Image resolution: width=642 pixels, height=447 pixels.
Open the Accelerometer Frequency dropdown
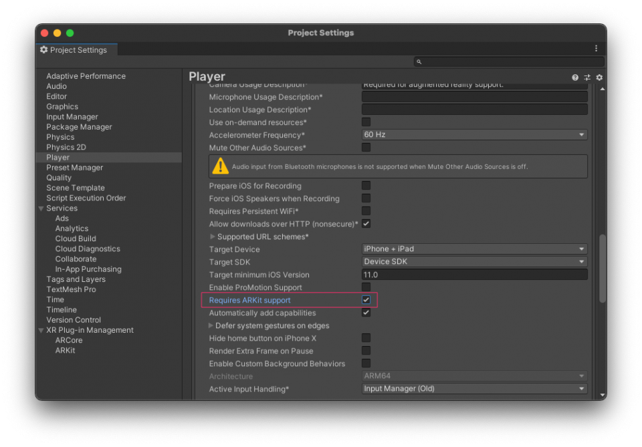pos(473,135)
